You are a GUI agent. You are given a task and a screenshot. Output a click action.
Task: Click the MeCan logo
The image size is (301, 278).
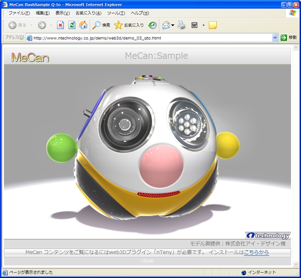[30, 57]
